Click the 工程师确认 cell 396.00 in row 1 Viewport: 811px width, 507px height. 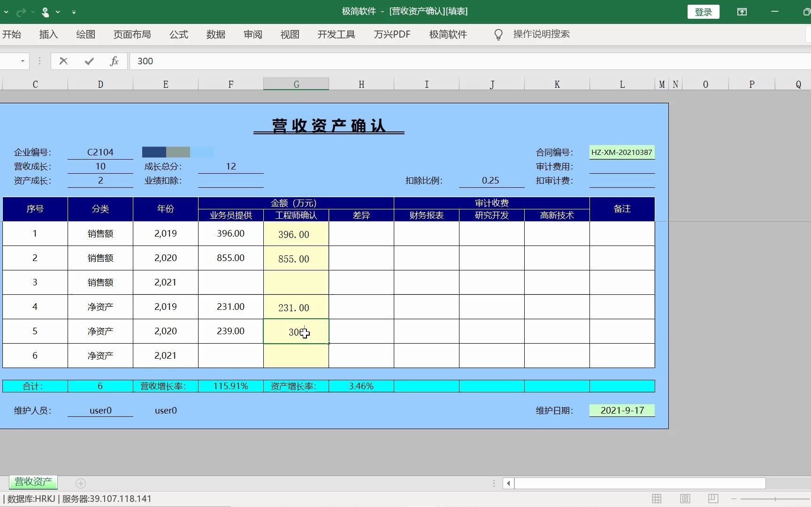296,234
